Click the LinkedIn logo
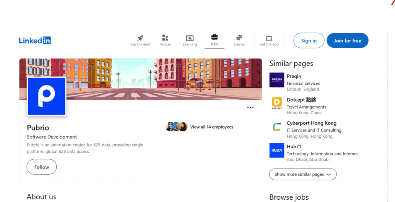Screen dimensions: 395x202 (35, 40)
